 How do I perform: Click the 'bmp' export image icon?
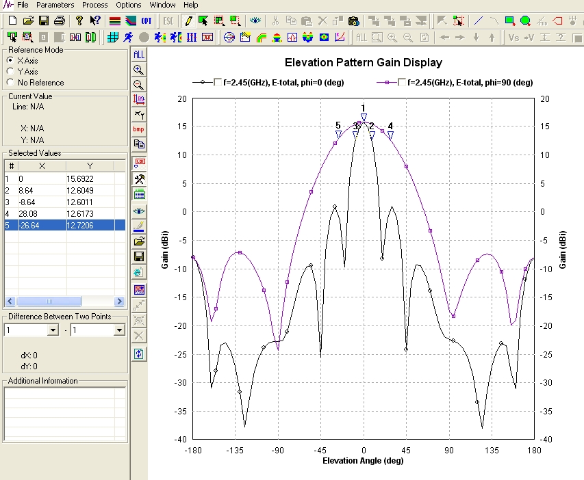point(139,129)
